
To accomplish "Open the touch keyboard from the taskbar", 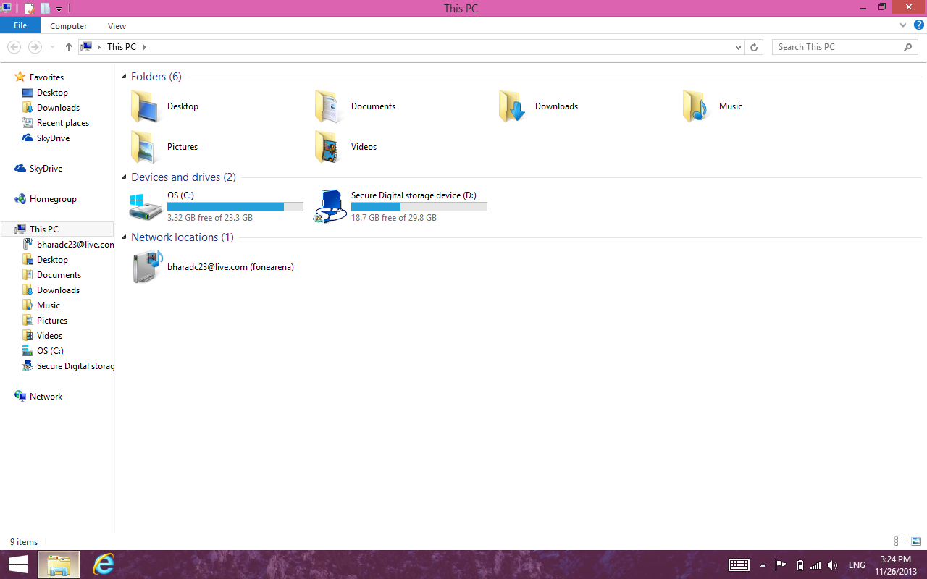I will pyautogui.click(x=739, y=565).
